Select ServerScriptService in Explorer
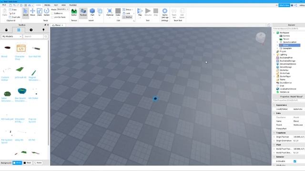305x171 pixels. click(288, 64)
